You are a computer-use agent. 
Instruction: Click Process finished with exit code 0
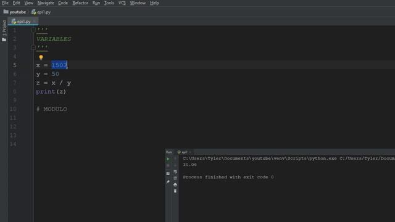[x=228, y=177]
